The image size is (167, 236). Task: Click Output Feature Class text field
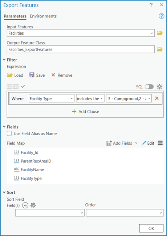tap(81, 49)
